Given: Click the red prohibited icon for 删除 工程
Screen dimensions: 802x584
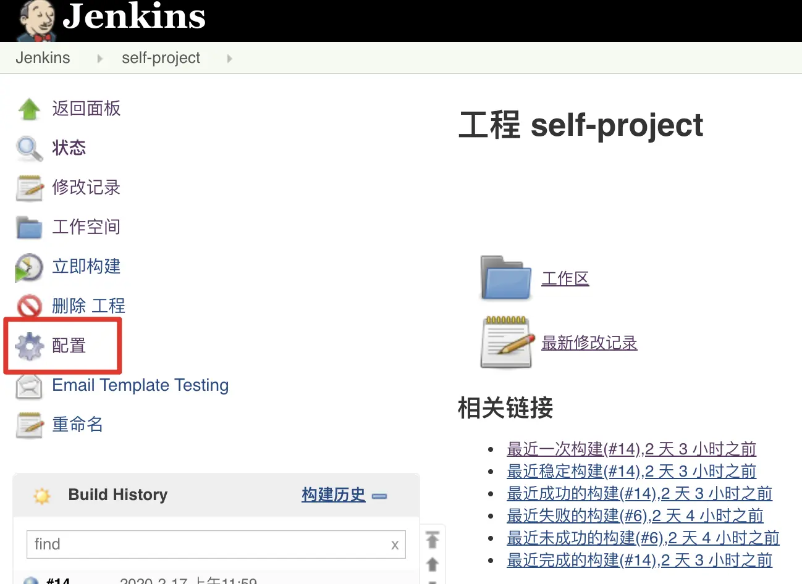Looking at the screenshot, I should click(x=29, y=306).
